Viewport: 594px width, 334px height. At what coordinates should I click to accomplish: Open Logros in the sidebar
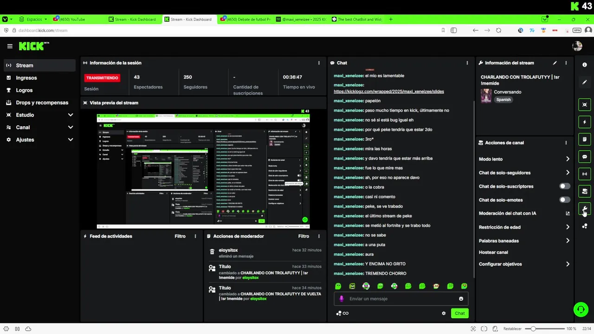[39, 90]
